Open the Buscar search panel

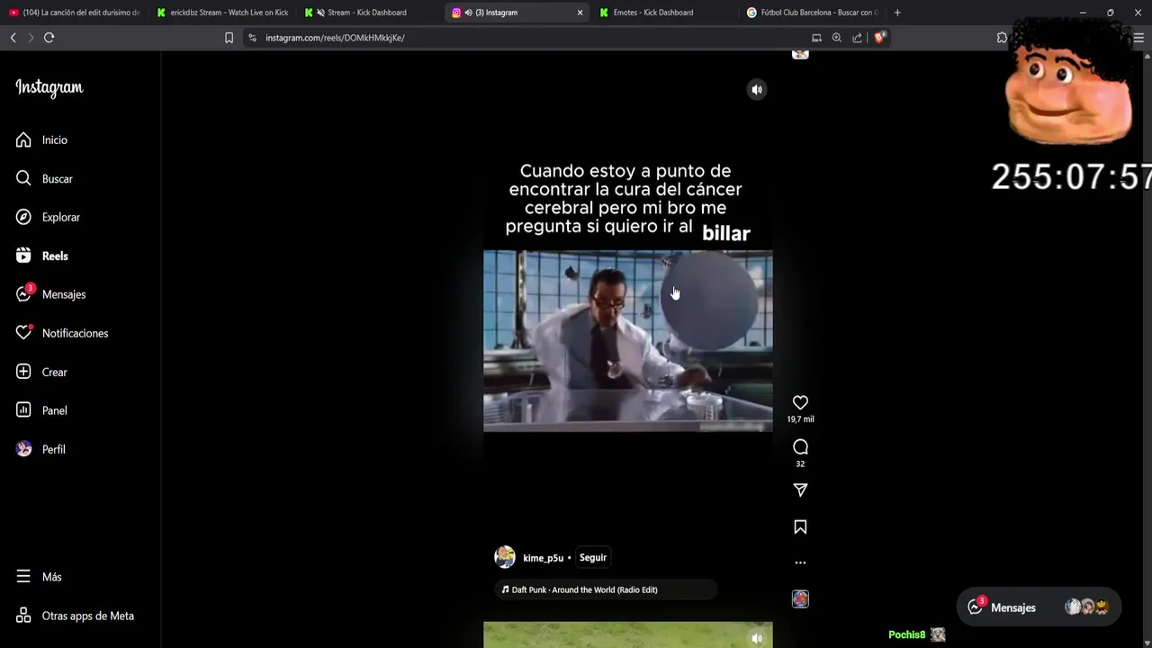(x=44, y=179)
